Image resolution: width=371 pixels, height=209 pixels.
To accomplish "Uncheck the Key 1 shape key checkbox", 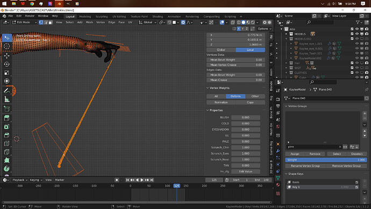I will pyautogui.click(x=356, y=187).
